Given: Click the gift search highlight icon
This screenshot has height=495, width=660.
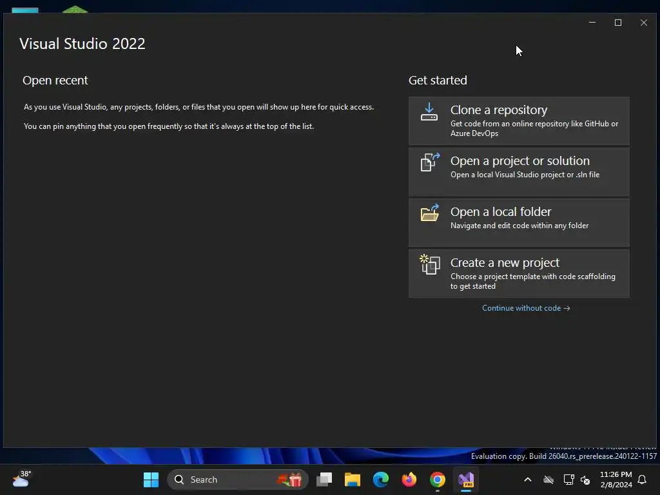Looking at the screenshot, I should (289, 480).
